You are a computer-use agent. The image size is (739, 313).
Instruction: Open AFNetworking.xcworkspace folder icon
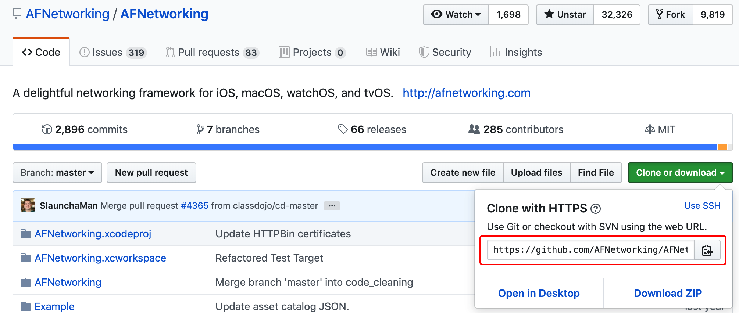[x=25, y=258]
